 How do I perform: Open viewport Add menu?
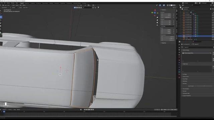point(20,5)
